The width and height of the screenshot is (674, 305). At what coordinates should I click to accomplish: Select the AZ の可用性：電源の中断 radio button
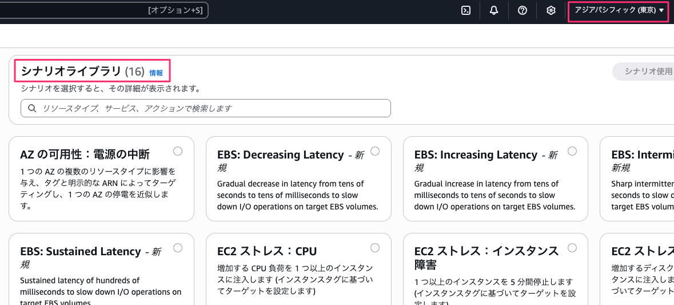click(x=178, y=151)
